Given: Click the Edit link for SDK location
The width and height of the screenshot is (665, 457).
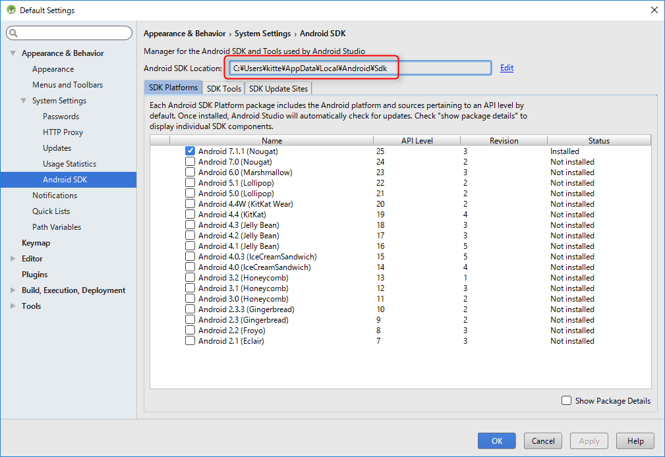Looking at the screenshot, I should pos(507,68).
